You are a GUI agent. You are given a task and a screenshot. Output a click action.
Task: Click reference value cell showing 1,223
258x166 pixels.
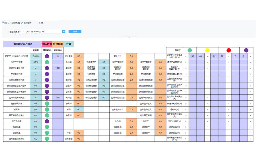pos(58,68)
